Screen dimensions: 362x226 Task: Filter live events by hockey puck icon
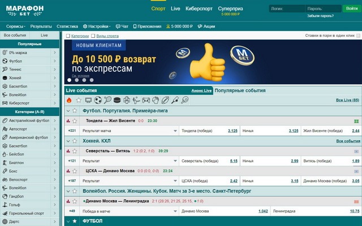point(117,101)
